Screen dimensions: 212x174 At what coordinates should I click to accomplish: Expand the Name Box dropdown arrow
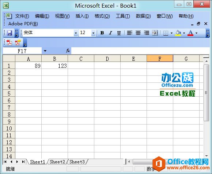pyautogui.click(x=45, y=51)
